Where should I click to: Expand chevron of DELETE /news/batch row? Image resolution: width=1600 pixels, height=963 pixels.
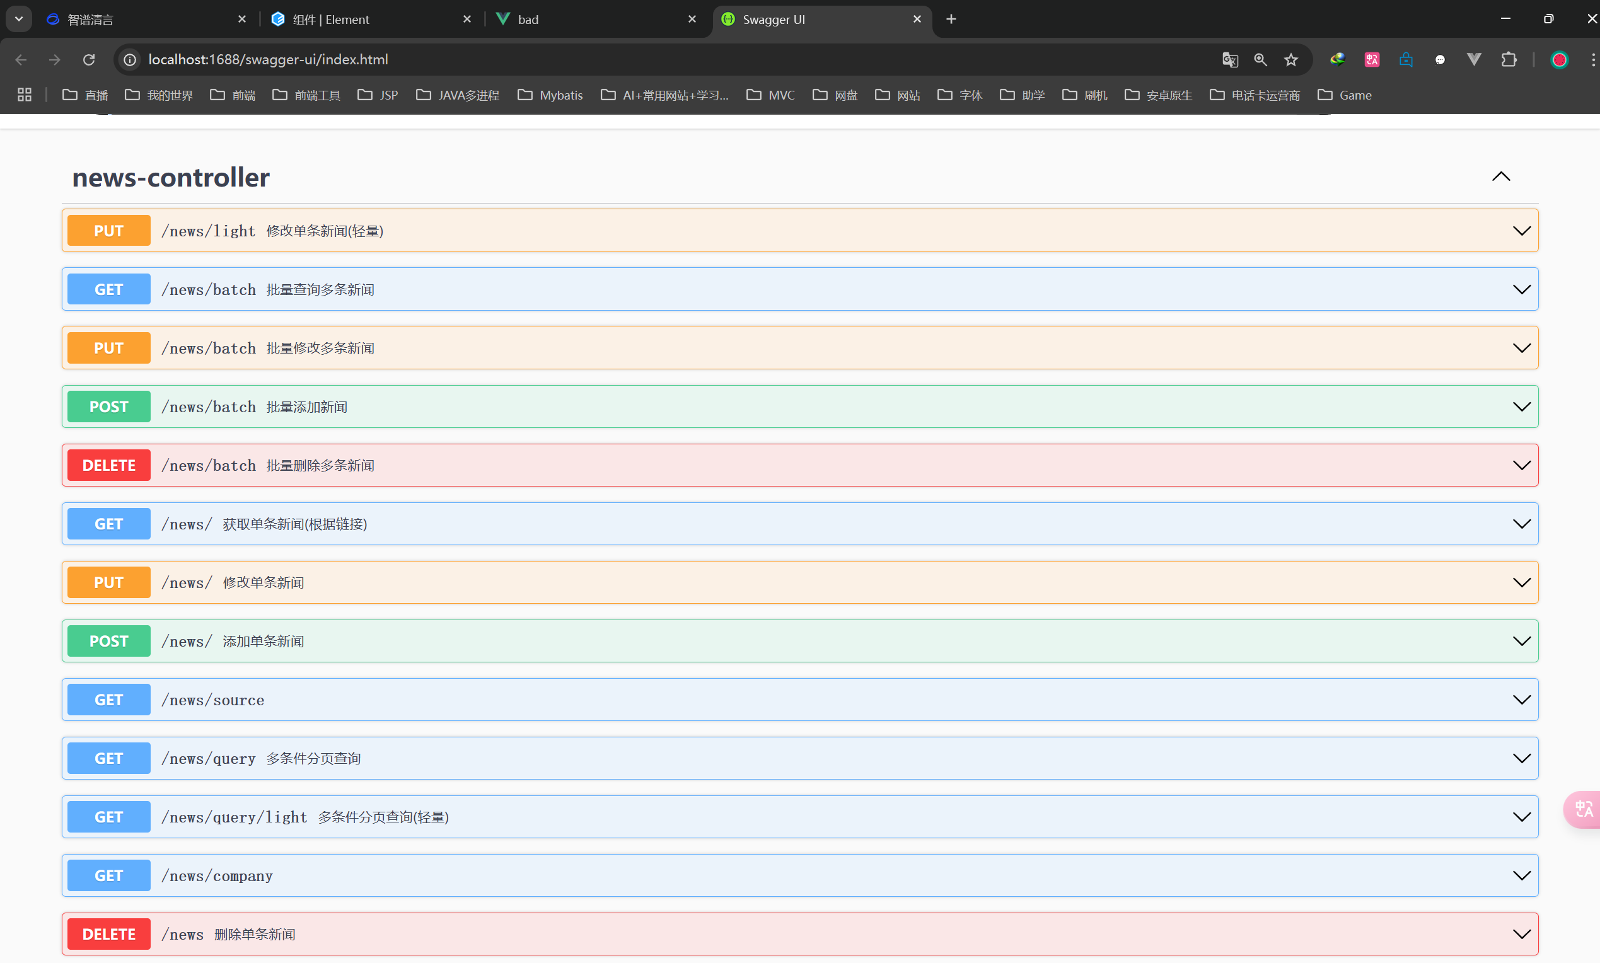click(1521, 465)
